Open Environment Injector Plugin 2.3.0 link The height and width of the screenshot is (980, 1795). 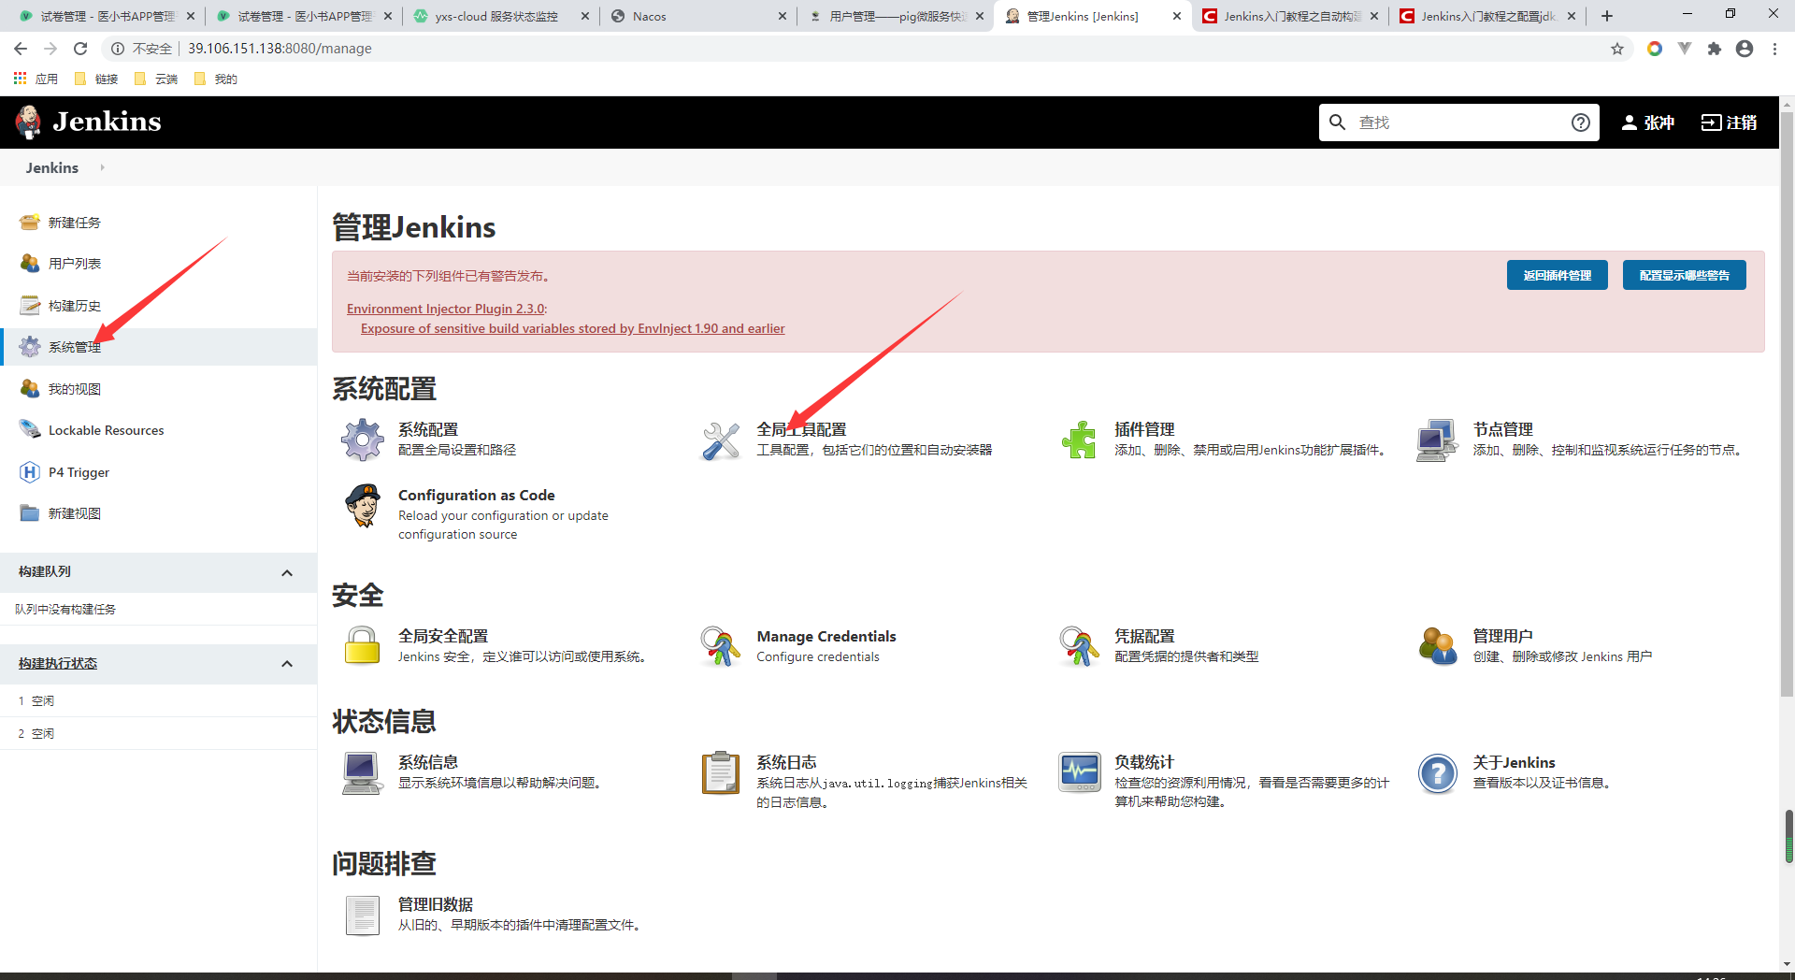445,309
